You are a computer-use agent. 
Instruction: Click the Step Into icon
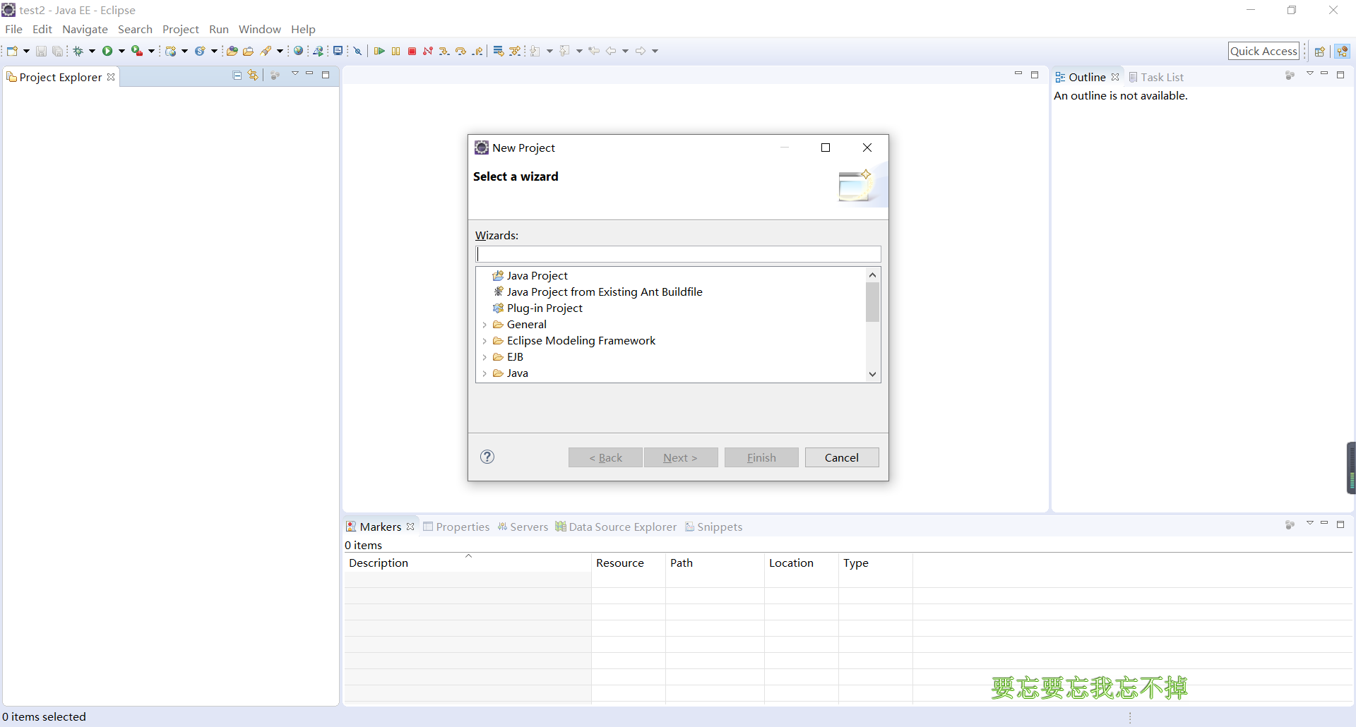[444, 51]
